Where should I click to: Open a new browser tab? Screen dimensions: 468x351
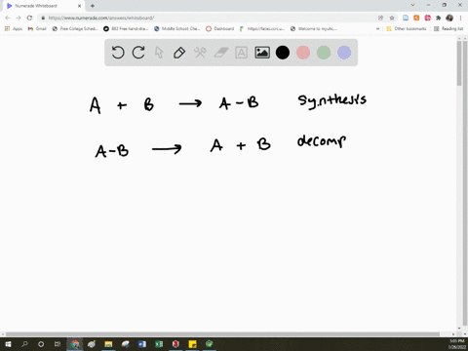coord(93,6)
